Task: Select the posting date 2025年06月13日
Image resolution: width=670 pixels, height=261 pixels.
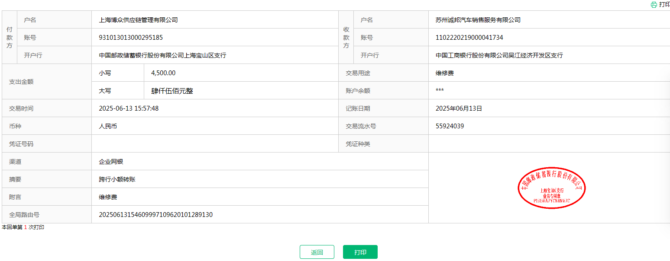Action: coord(459,108)
